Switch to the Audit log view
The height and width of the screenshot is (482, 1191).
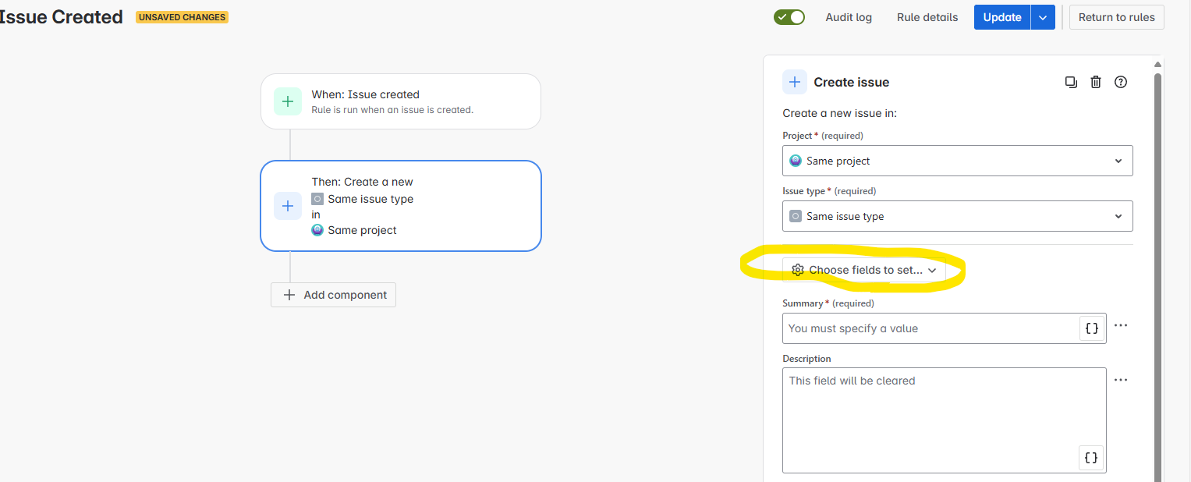[x=849, y=16]
